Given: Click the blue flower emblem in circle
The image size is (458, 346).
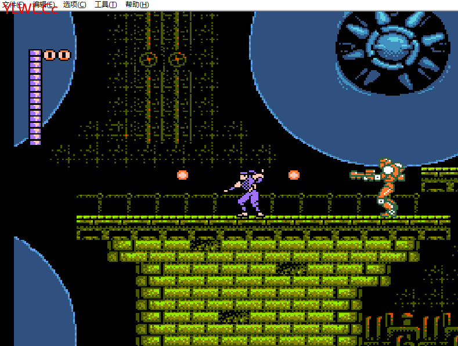Looking at the screenshot, I should point(393,53).
